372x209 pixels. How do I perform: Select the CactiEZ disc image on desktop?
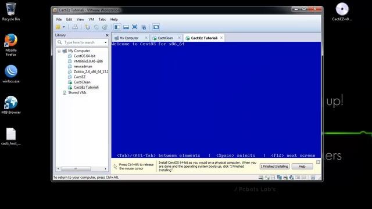[342, 12]
